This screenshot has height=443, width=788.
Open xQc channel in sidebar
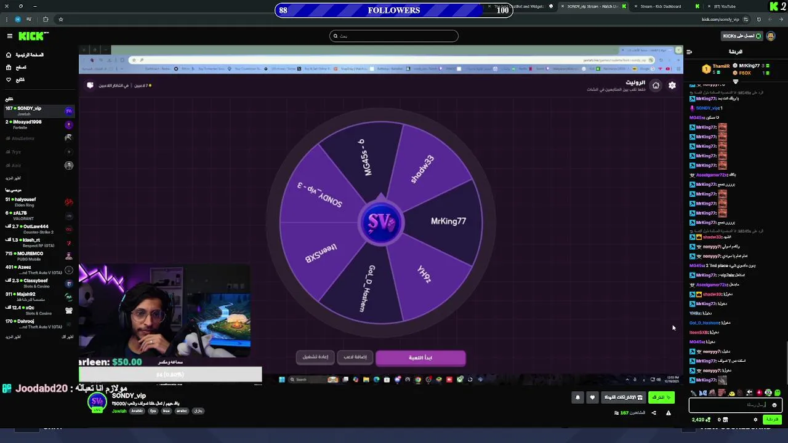click(38, 310)
